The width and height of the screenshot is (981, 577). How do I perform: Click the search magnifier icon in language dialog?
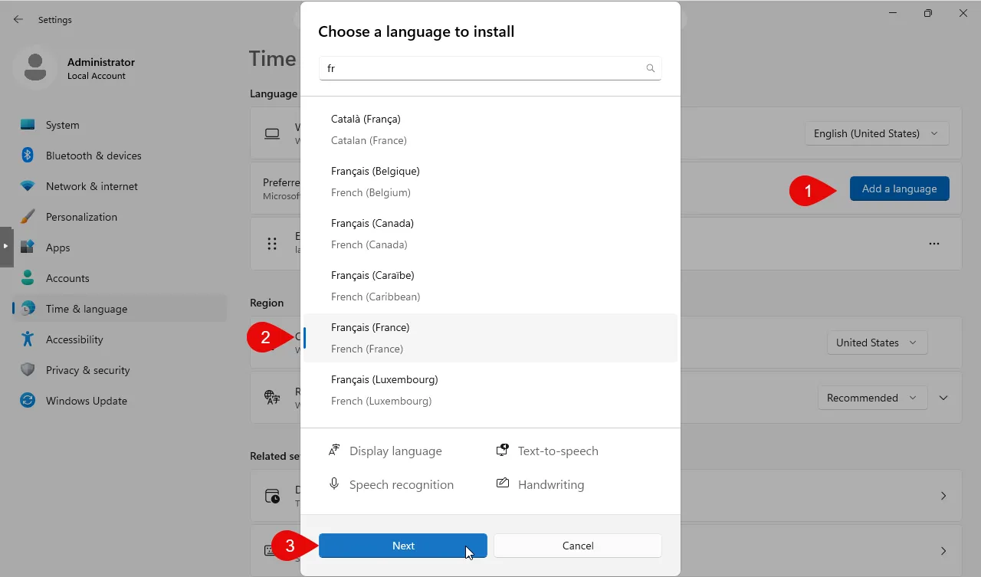point(650,68)
